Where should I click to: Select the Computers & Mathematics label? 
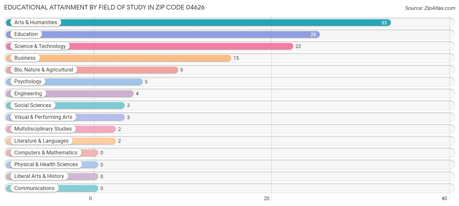coord(46,152)
